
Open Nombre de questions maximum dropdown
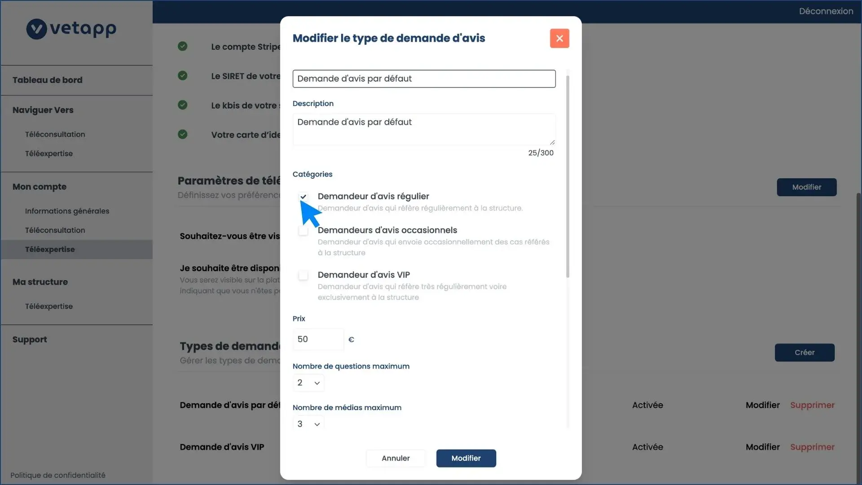[x=308, y=383]
